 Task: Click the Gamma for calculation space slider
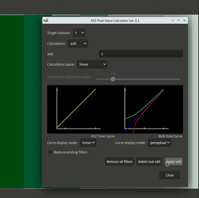[138, 79]
